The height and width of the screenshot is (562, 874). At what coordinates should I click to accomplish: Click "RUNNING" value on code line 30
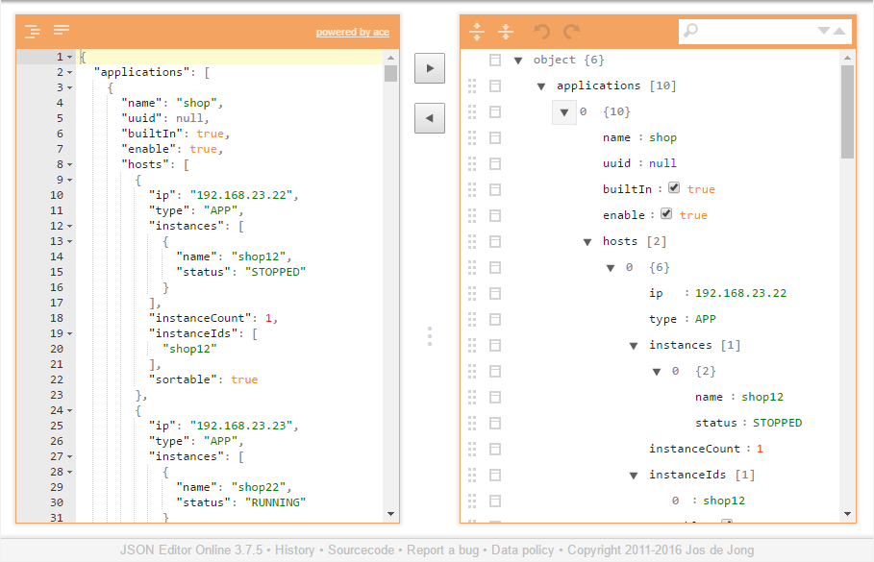click(x=275, y=502)
